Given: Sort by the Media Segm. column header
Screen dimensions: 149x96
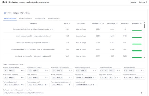Looking at the screenshot, I should (112, 23).
